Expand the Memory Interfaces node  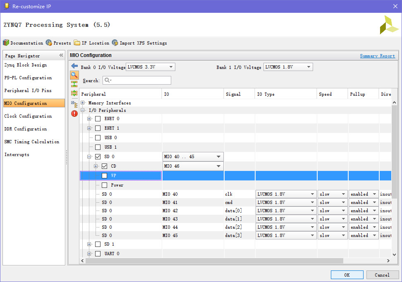click(x=83, y=103)
